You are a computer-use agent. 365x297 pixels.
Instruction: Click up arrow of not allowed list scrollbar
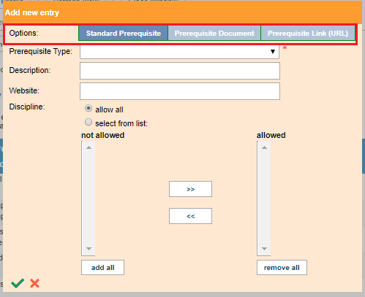pos(89,147)
